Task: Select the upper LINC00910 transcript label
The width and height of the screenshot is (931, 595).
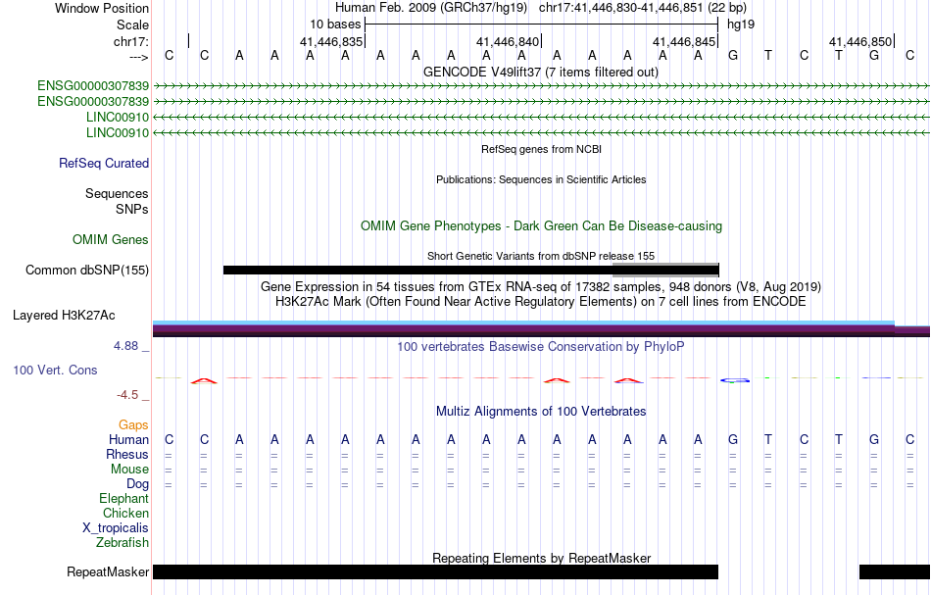Action: click(118, 117)
